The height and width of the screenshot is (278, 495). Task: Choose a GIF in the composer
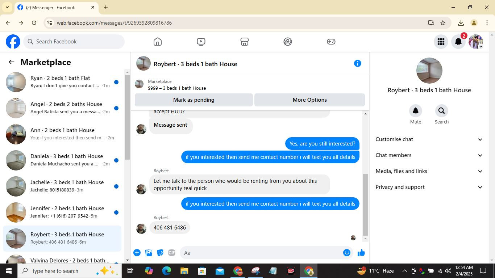click(x=172, y=253)
